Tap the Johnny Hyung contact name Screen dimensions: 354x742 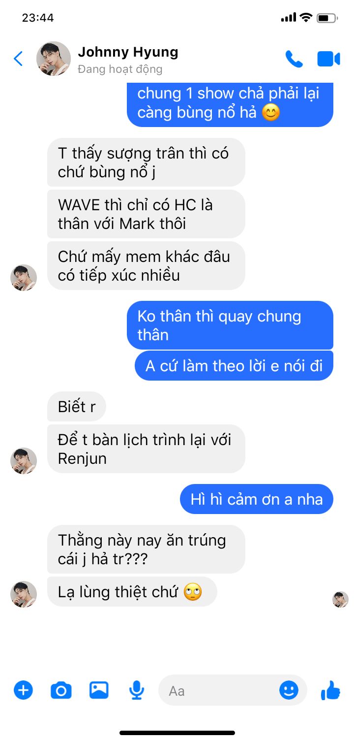click(128, 52)
